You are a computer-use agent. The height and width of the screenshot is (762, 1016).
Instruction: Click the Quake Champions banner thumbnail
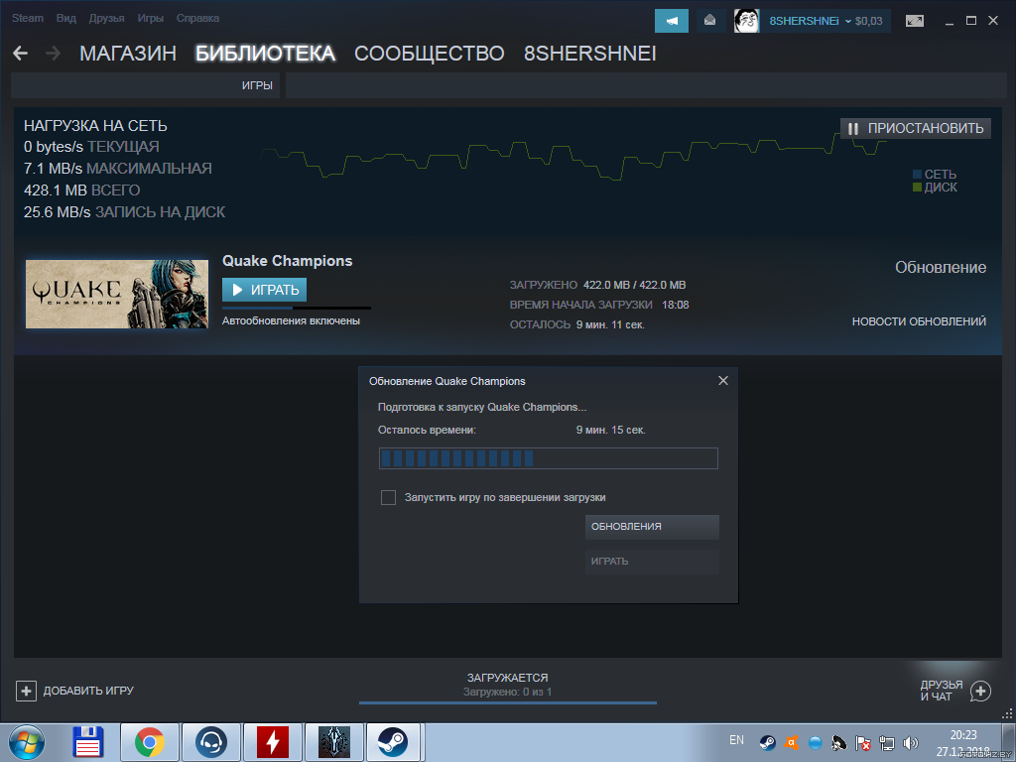[x=117, y=294]
